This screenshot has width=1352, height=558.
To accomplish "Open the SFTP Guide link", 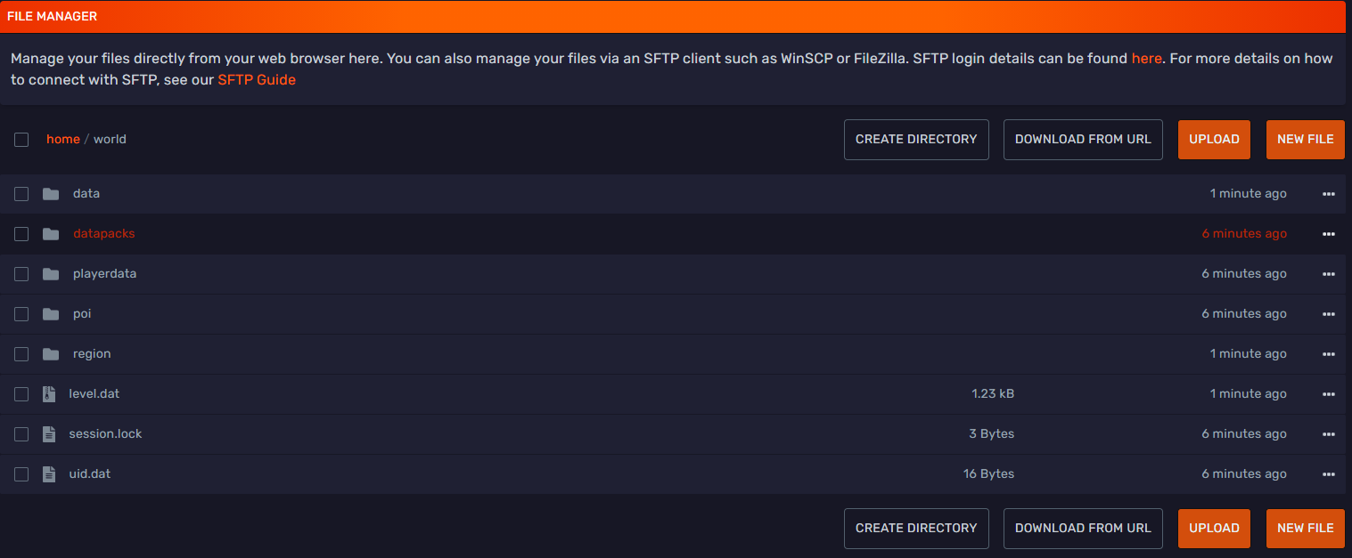I will (257, 80).
